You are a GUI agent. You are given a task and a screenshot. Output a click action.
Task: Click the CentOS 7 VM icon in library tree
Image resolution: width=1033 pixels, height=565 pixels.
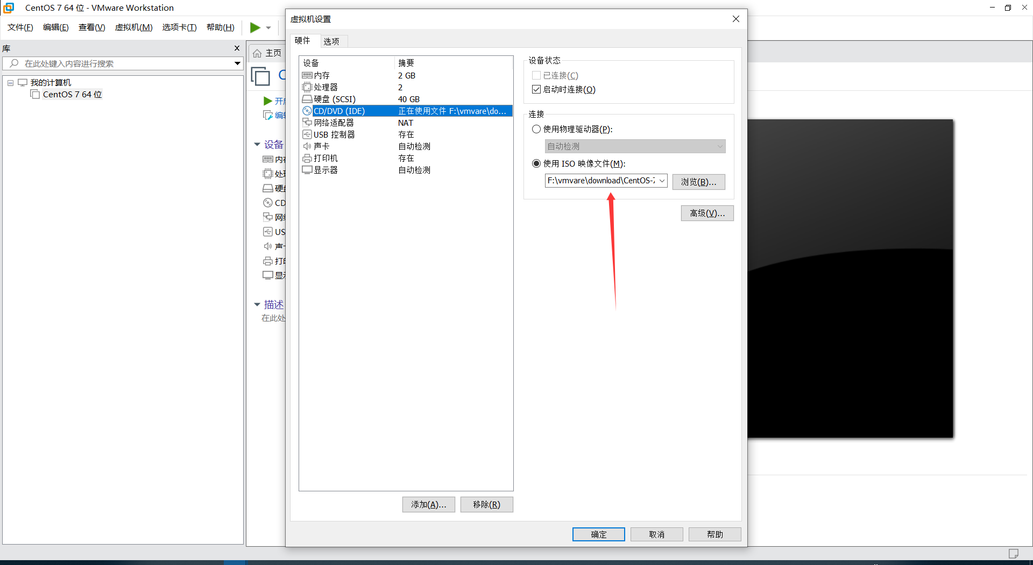click(36, 95)
